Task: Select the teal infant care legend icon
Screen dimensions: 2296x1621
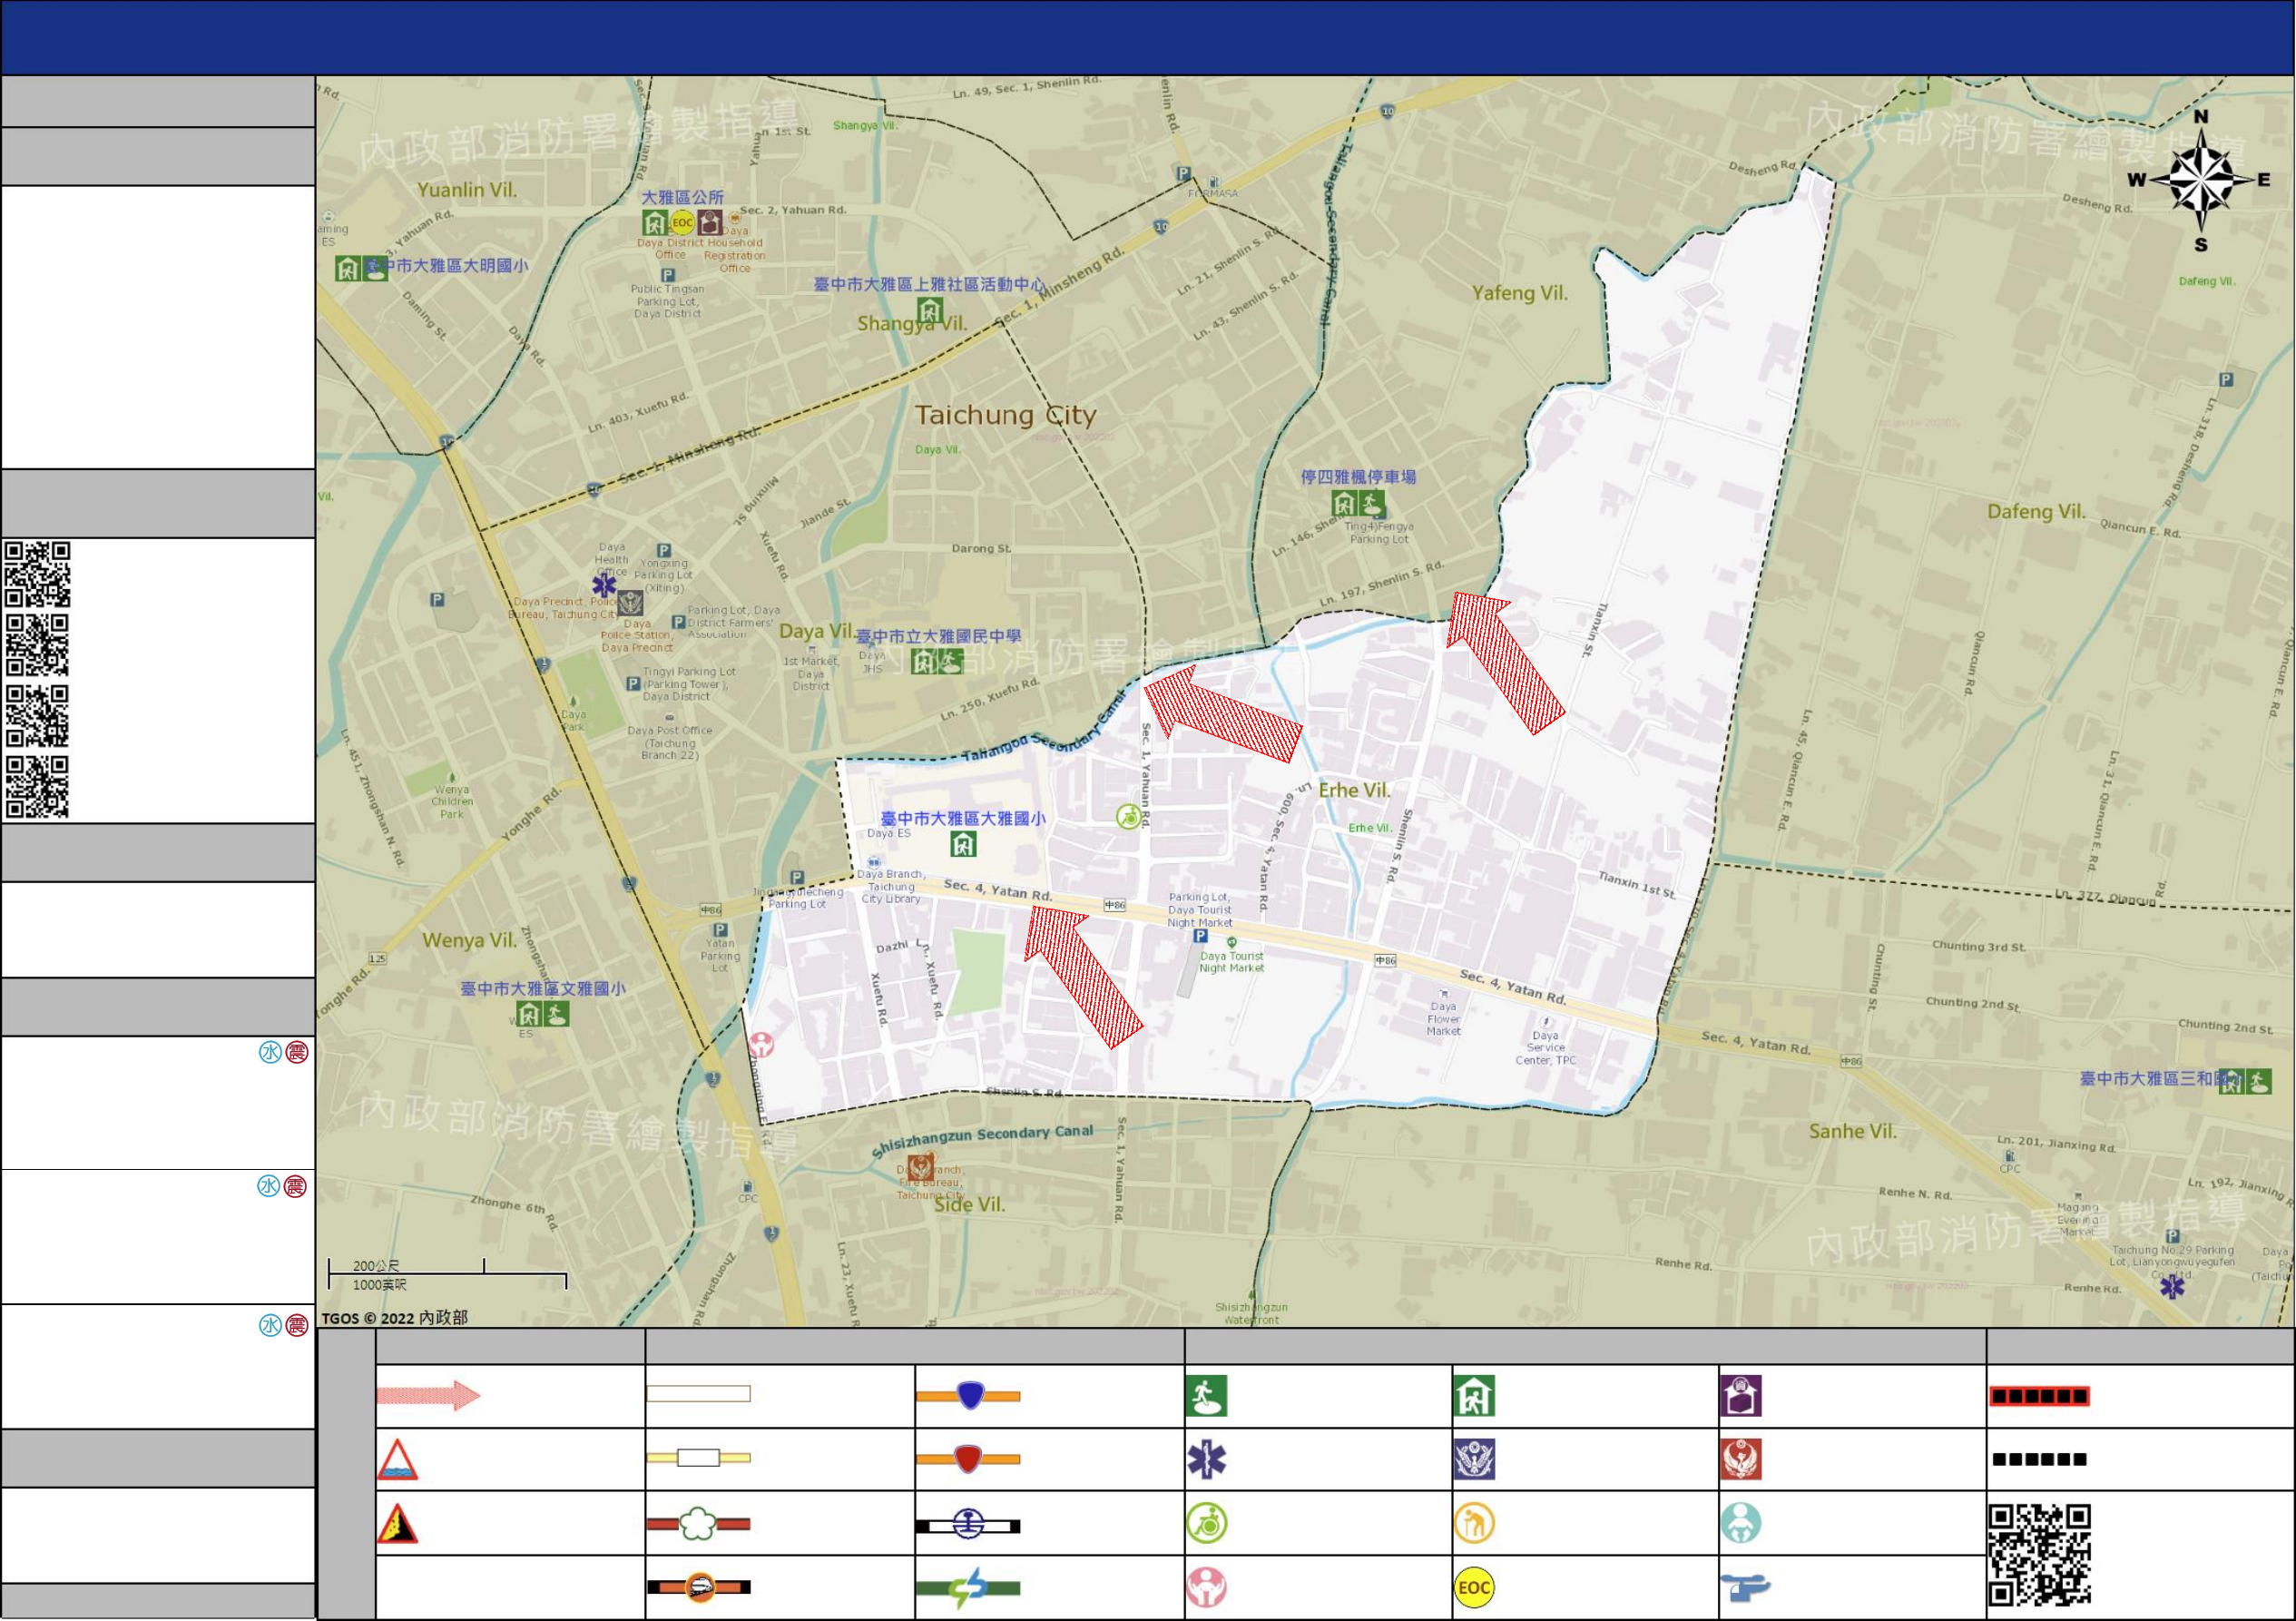Action: [x=1740, y=1524]
